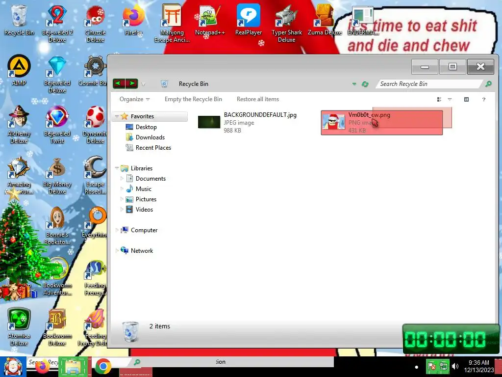This screenshot has width=502, height=377.
Task: Launch Firefox from the desktop
Action: tap(133, 20)
